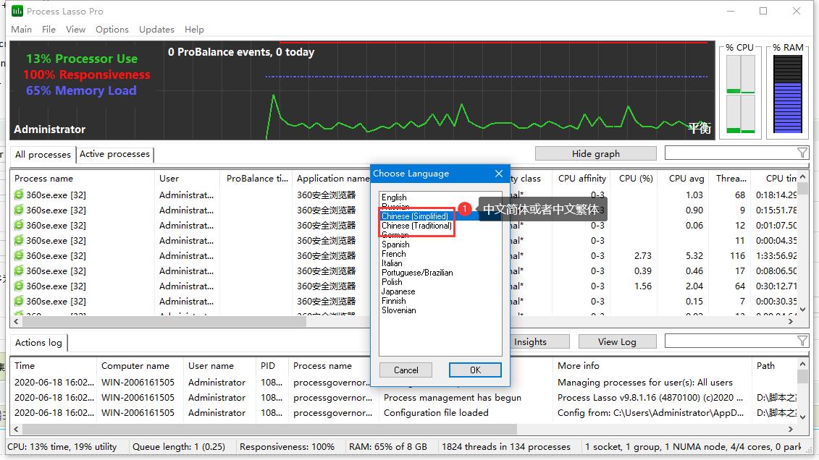Viewport: 819px width, 460px height.
Task: Select Slovenian in the language list
Action: click(398, 310)
